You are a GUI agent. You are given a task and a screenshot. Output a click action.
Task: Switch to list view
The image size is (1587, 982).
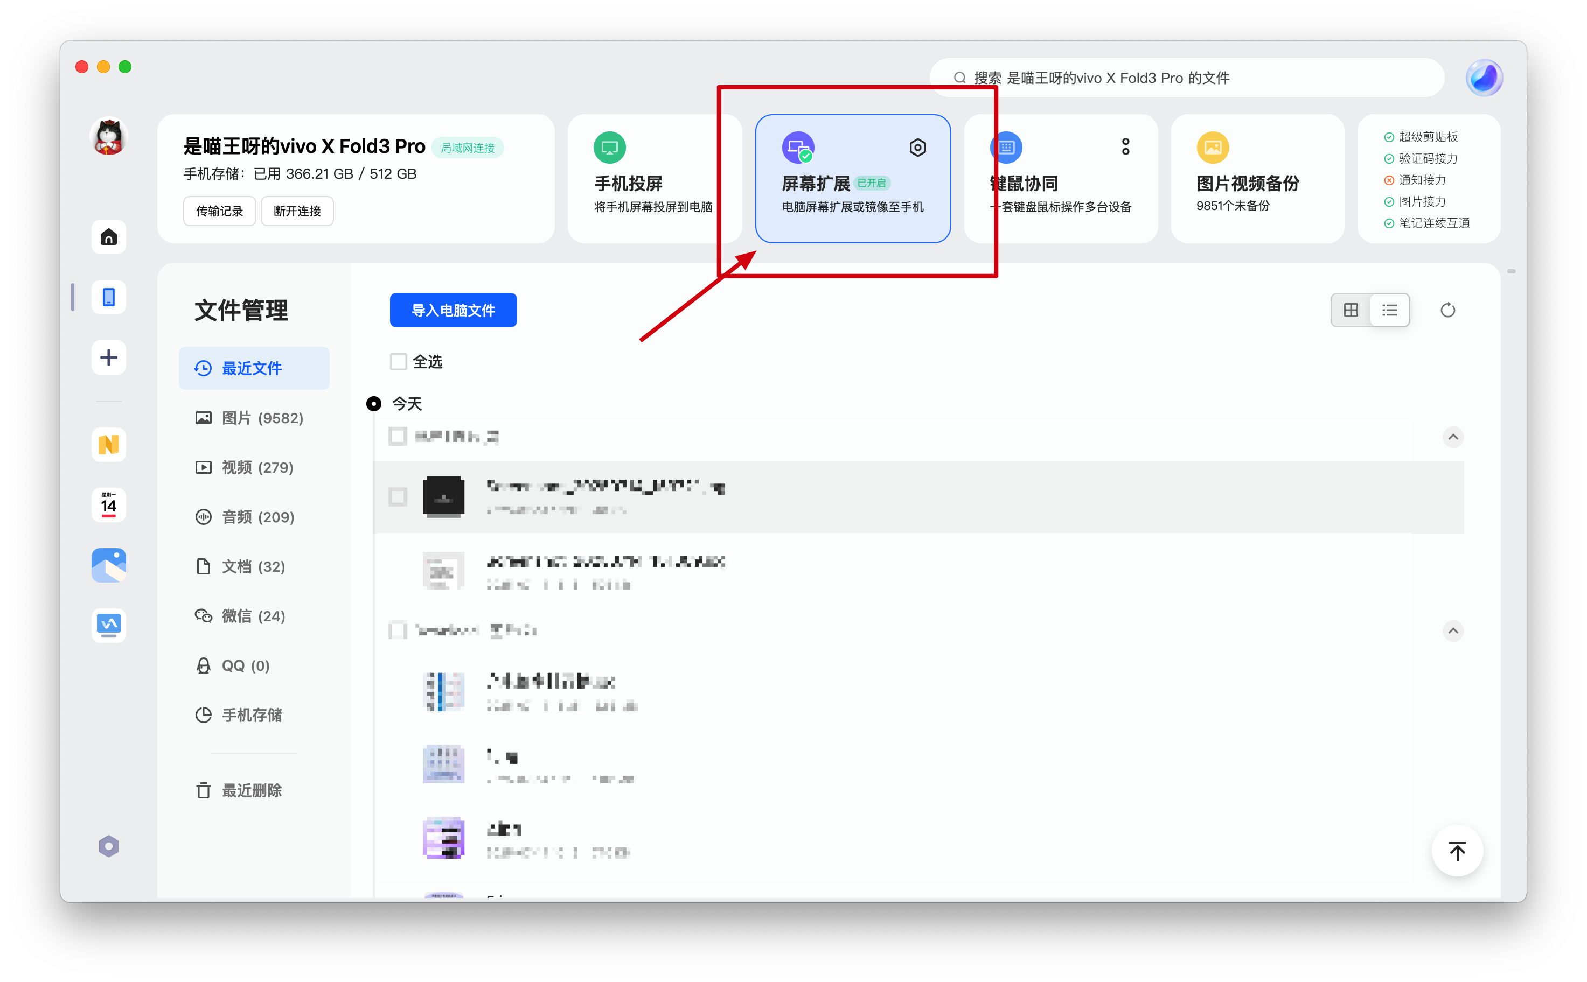click(x=1389, y=311)
